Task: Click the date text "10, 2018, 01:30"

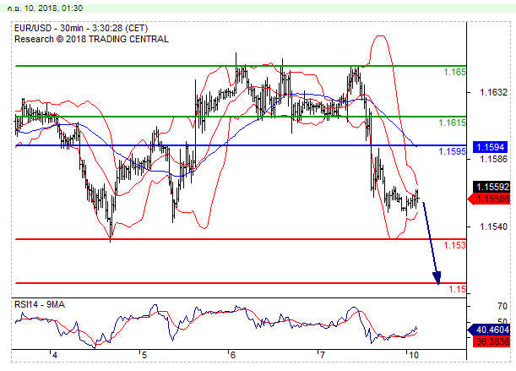Action: click(53, 8)
